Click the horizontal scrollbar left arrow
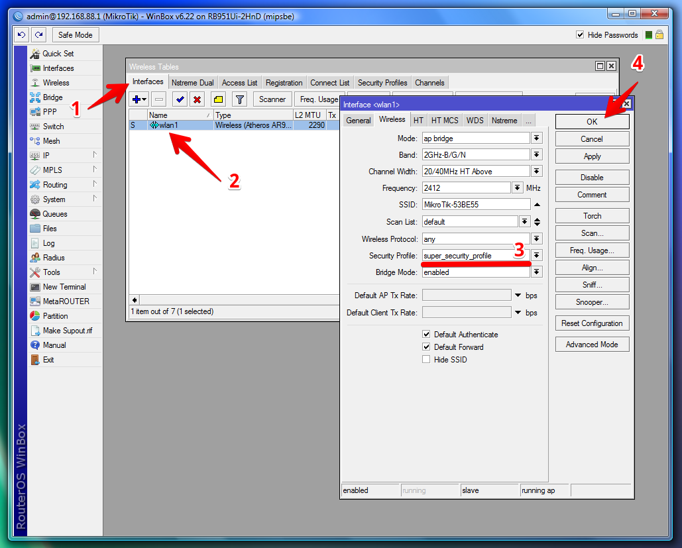This screenshot has width=682, height=548. click(135, 300)
